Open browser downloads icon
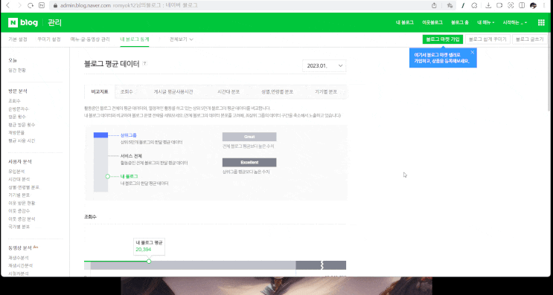The image size is (553, 295). point(488,5)
